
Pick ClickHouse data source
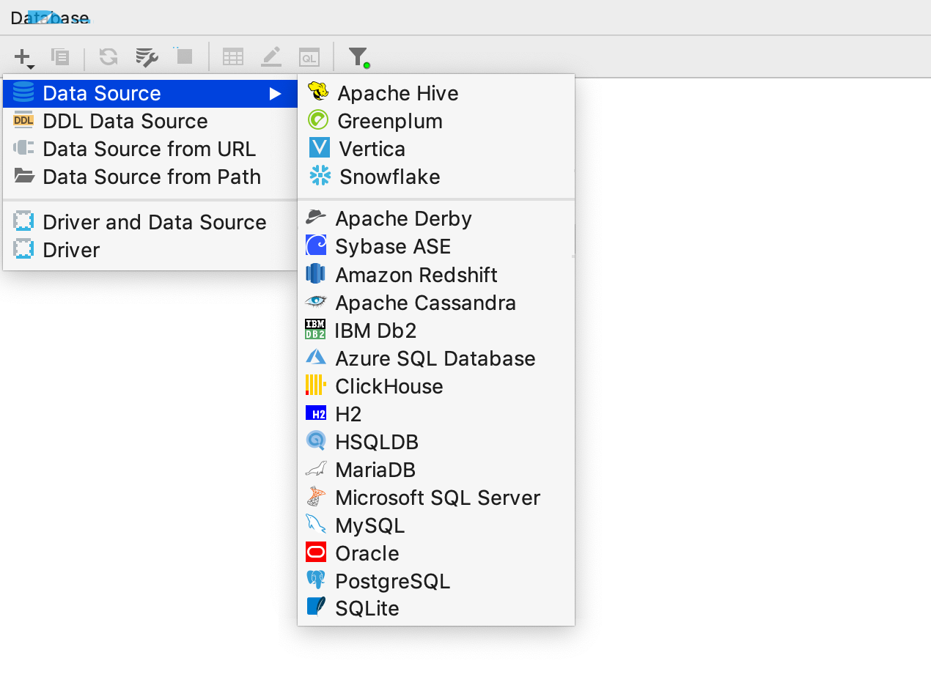(x=436, y=386)
